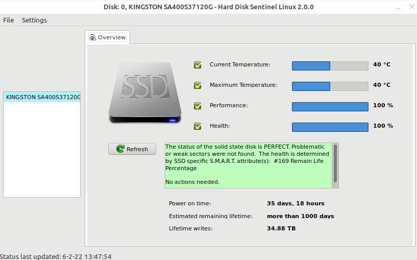Click the Performance check icon
Viewport: 417px width, 260px height.
click(198, 106)
